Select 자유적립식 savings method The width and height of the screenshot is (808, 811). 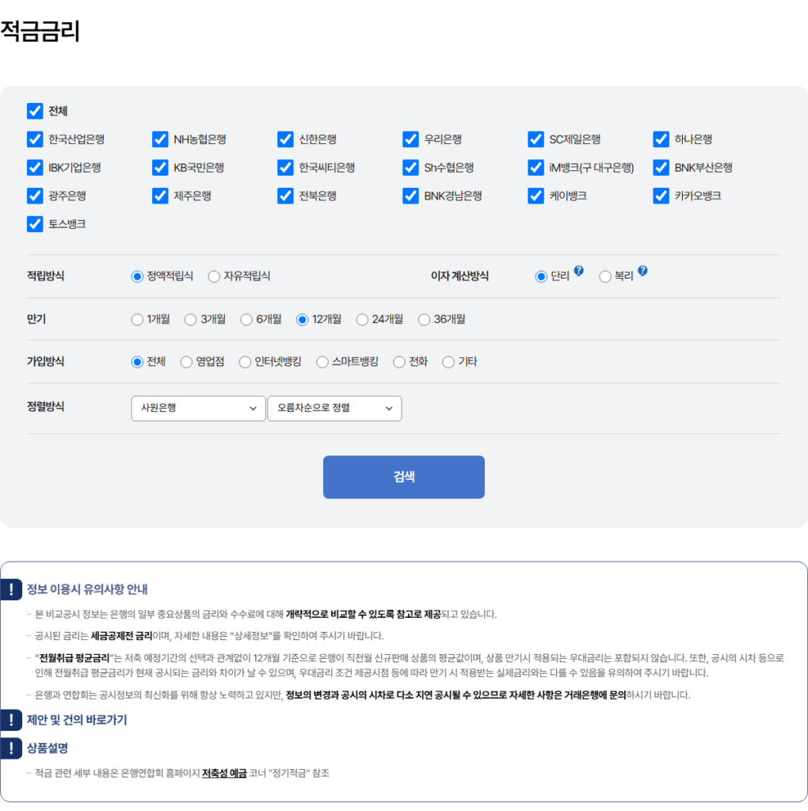(x=214, y=276)
